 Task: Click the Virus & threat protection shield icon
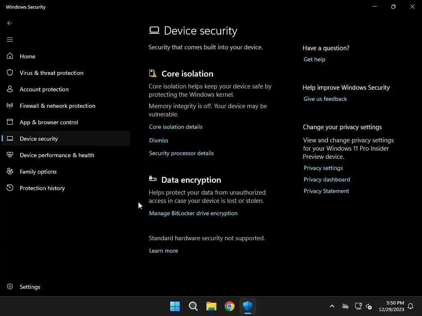10,72
